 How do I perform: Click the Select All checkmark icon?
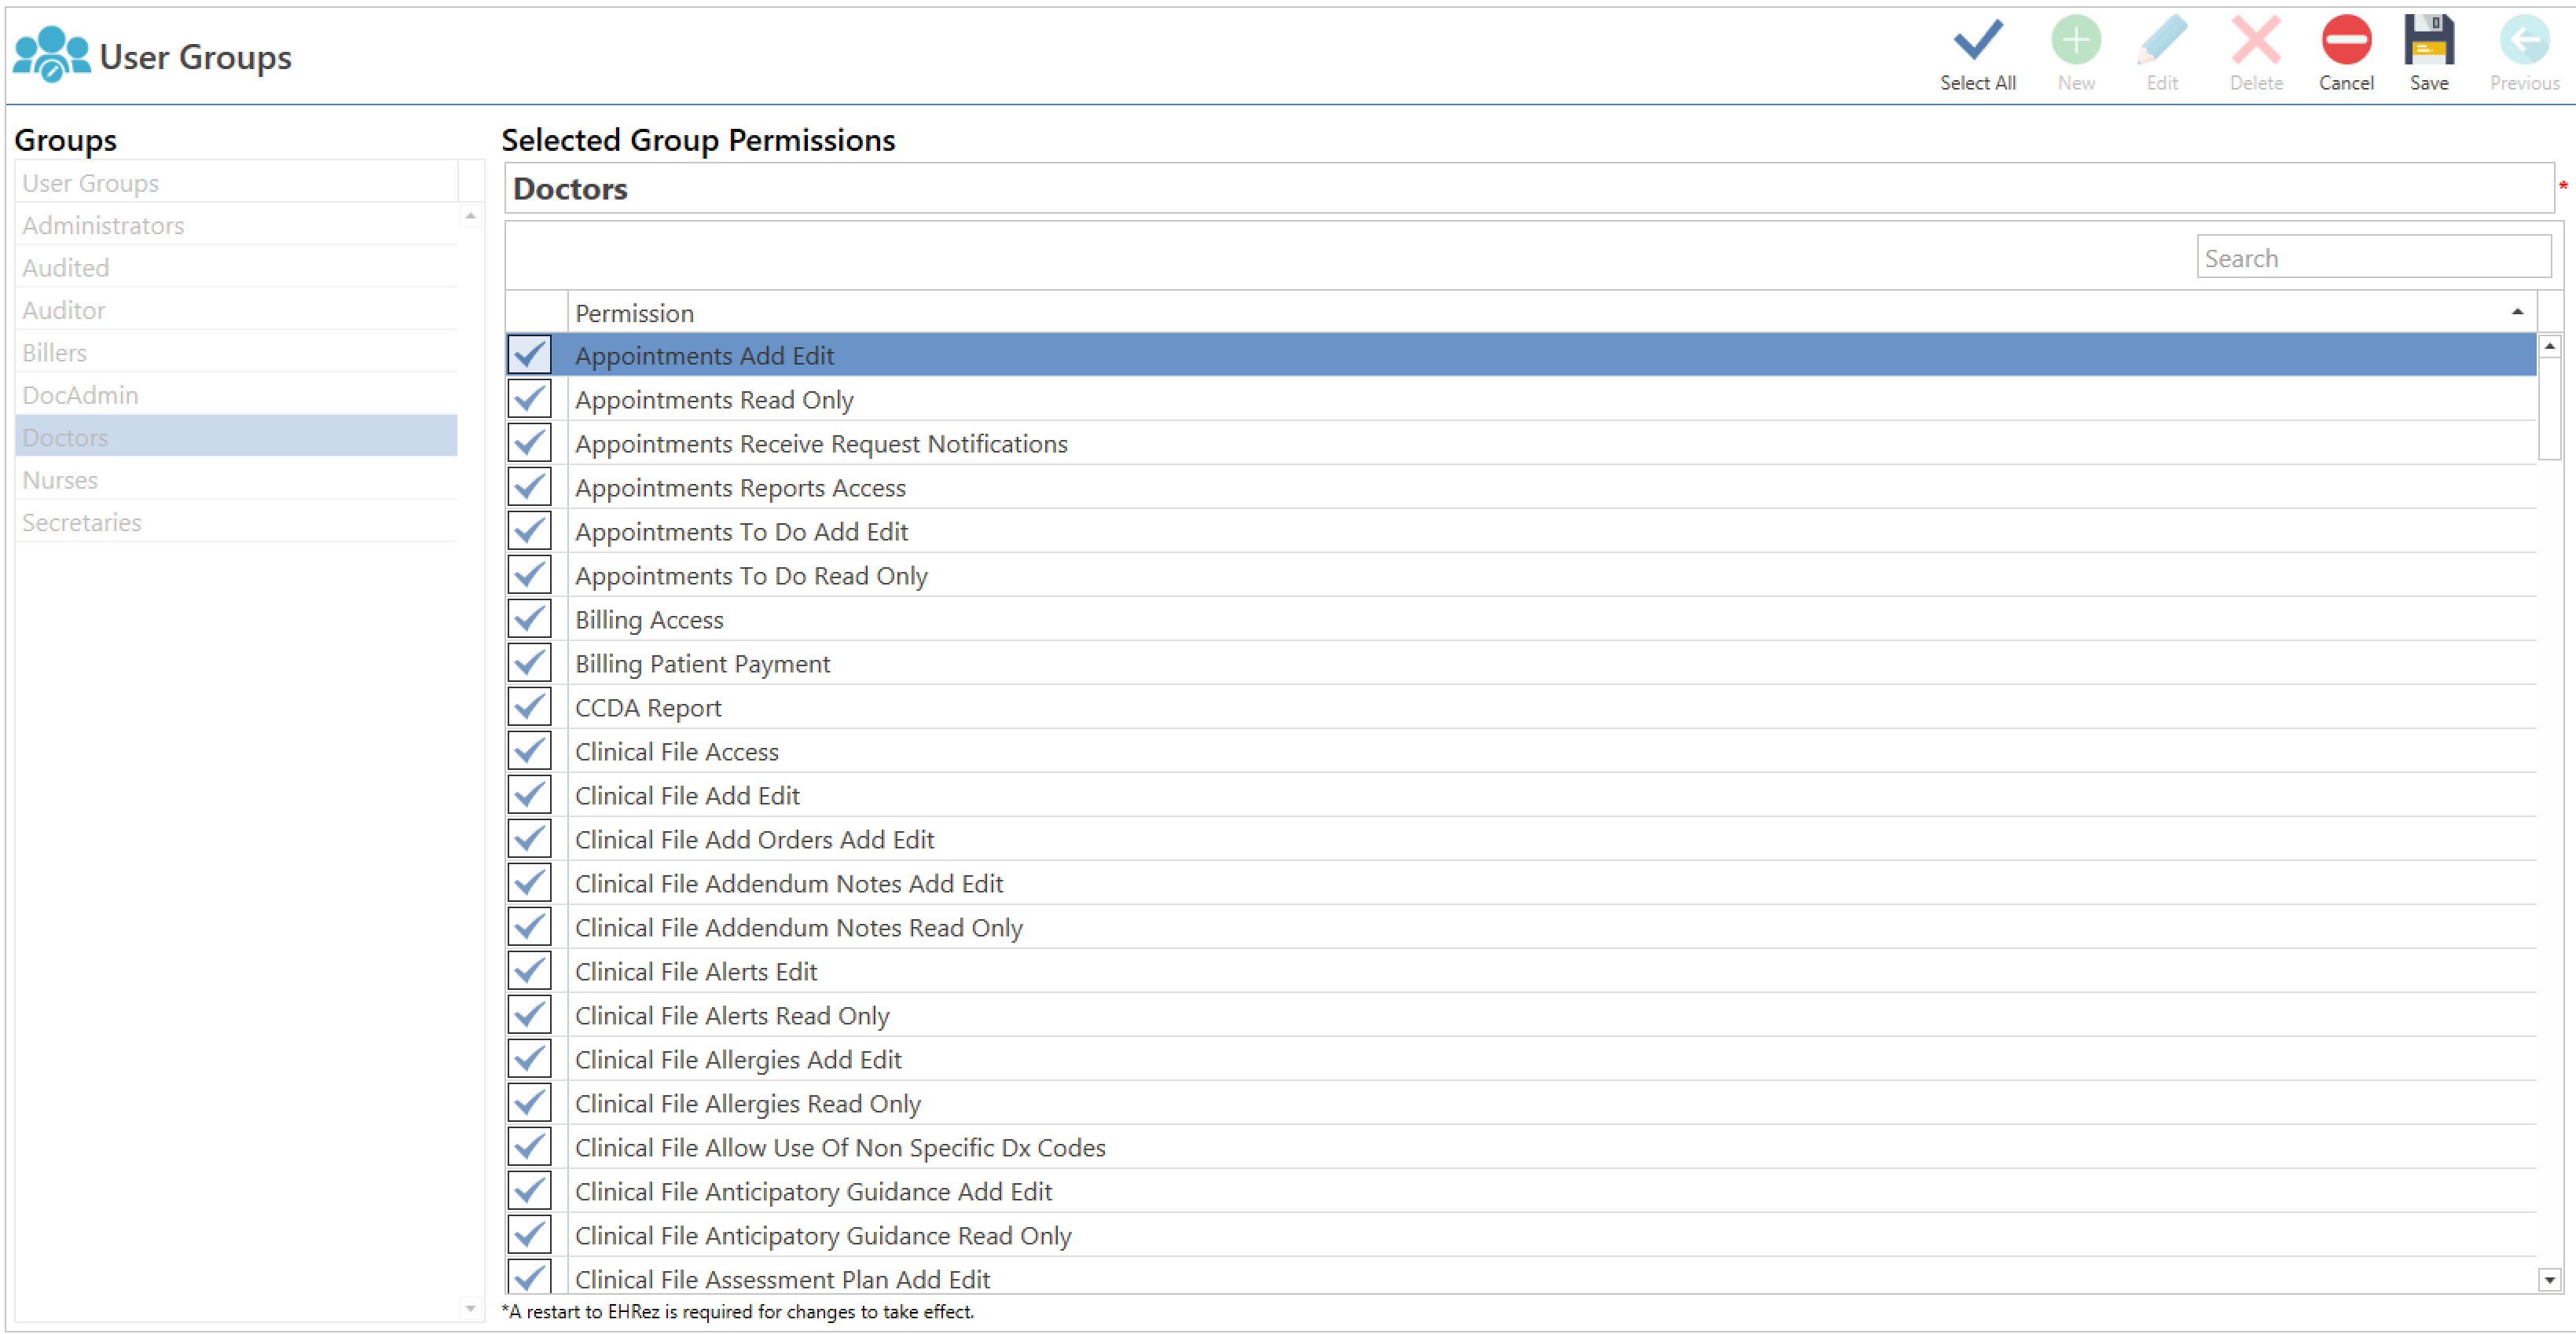[x=1977, y=42]
